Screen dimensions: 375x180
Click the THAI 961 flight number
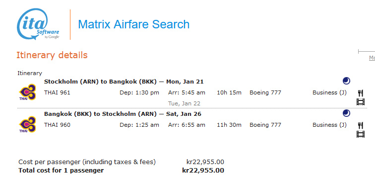coord(57,92)
